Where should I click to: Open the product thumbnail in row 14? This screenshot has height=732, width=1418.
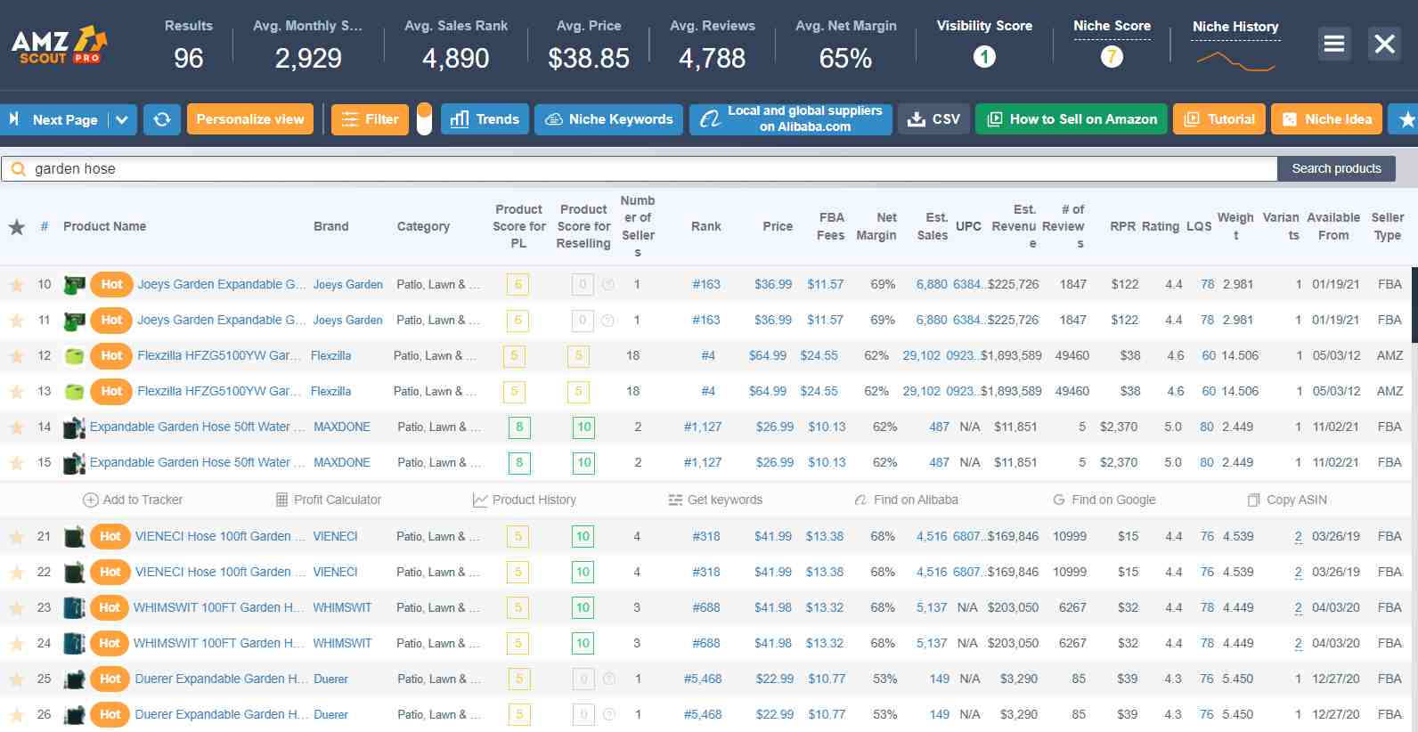tap(75, 427)
